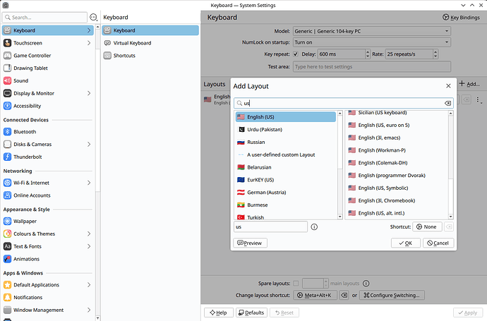Open the keyboard Model dropdown
Image resolution: width=487 pixels, height=321 pixels.
371,31
